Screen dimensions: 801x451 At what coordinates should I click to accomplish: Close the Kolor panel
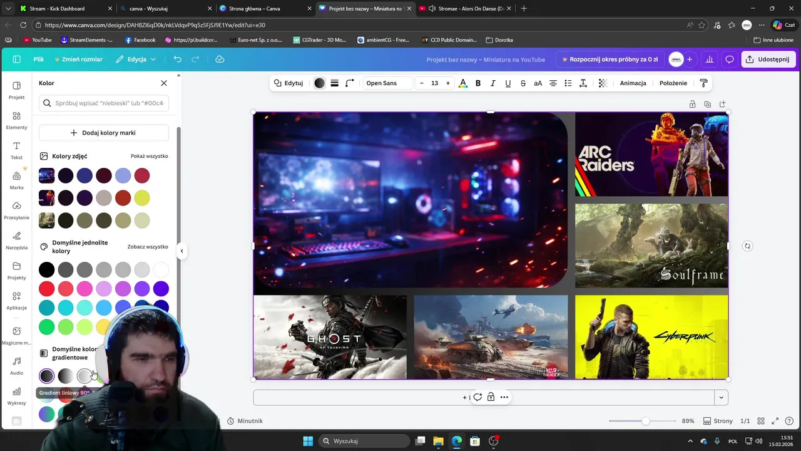164,83
